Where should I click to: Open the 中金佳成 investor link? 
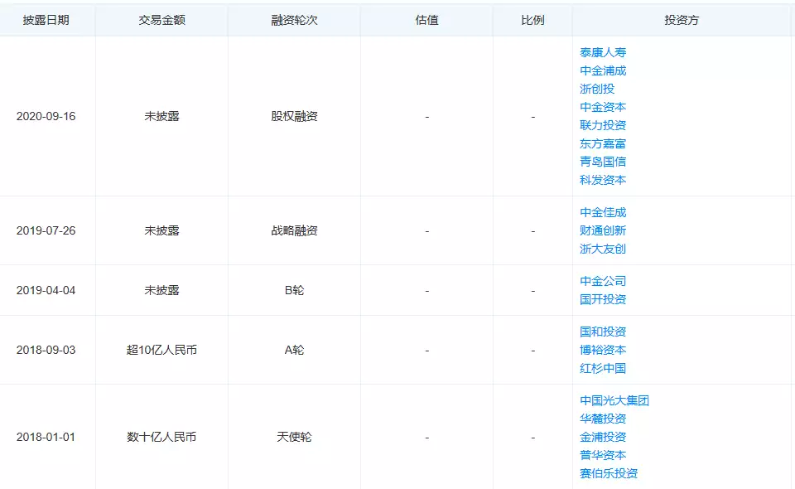pyautogui.click(x=603, y=212)
